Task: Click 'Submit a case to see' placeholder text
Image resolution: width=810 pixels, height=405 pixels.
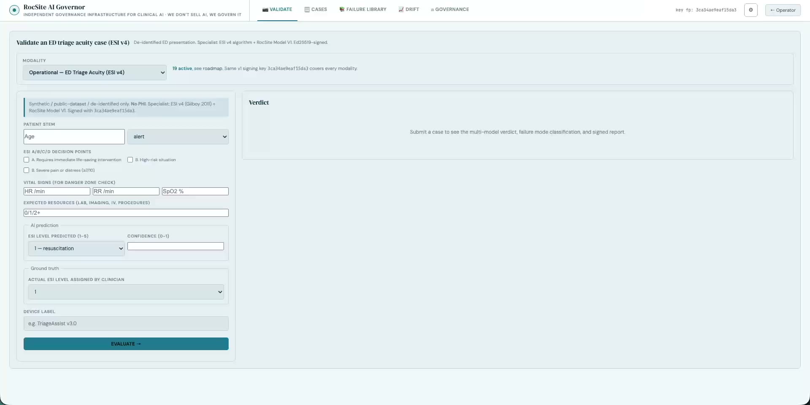Action: pos(517,132)
